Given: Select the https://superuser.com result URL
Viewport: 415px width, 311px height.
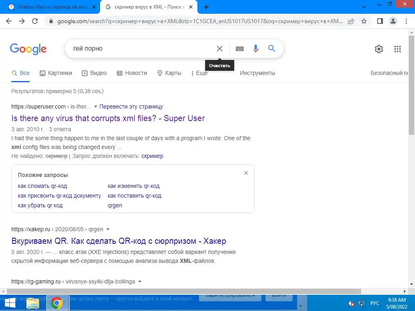Looking at the screenshot, I should point(39,107).
